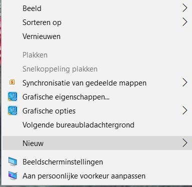Viewport: 192px width, 187px height.
Task: Click the icon beside Grafische opties
Action: point(12,110)
